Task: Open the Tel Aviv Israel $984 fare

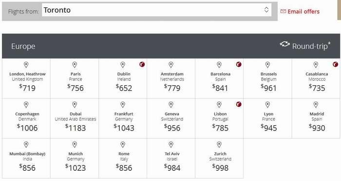Action: pos(171,158)
